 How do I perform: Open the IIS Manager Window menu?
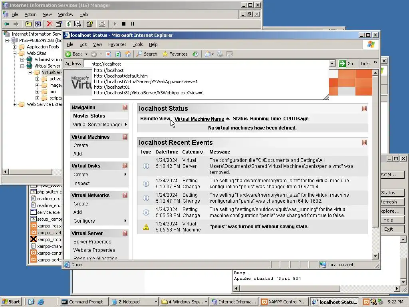pos(66,14)
